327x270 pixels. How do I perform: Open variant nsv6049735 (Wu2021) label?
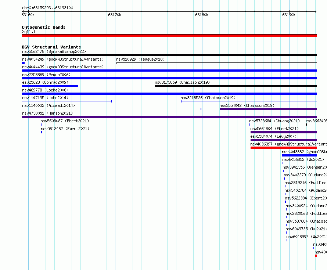306,229
